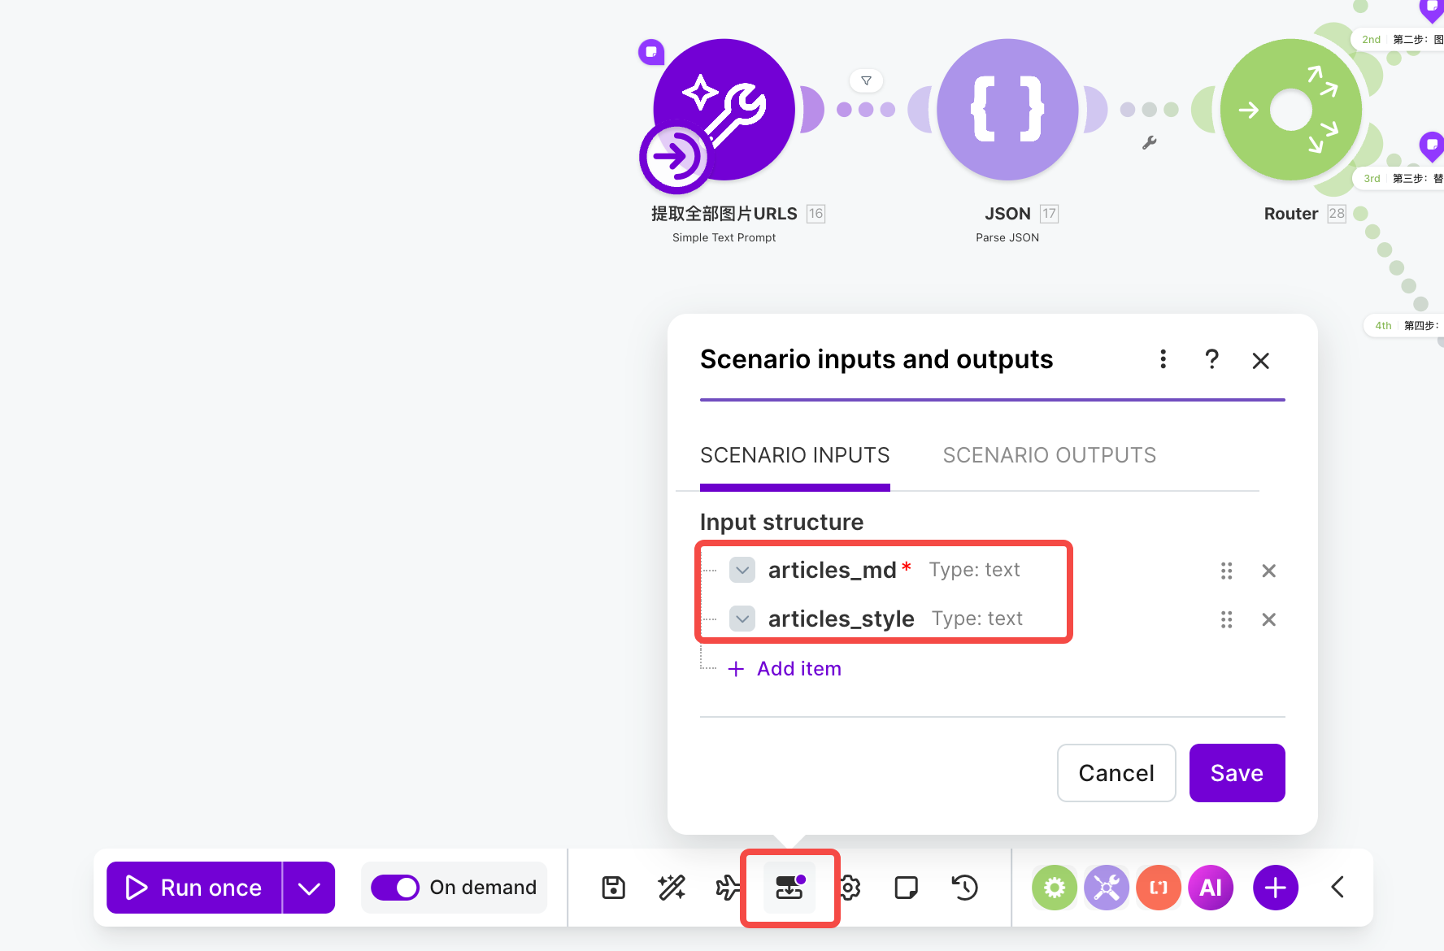Click the Router module node
The height and width of the screenshot is (951, 1444).
coord(1290,110)
